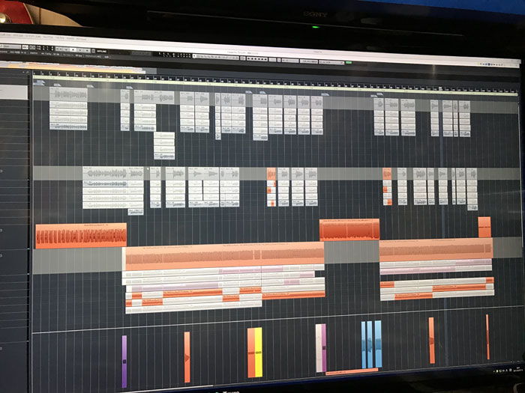Select the yellow clip in the bottom lane
Screen dimensions: 525x393
[259, 353]
